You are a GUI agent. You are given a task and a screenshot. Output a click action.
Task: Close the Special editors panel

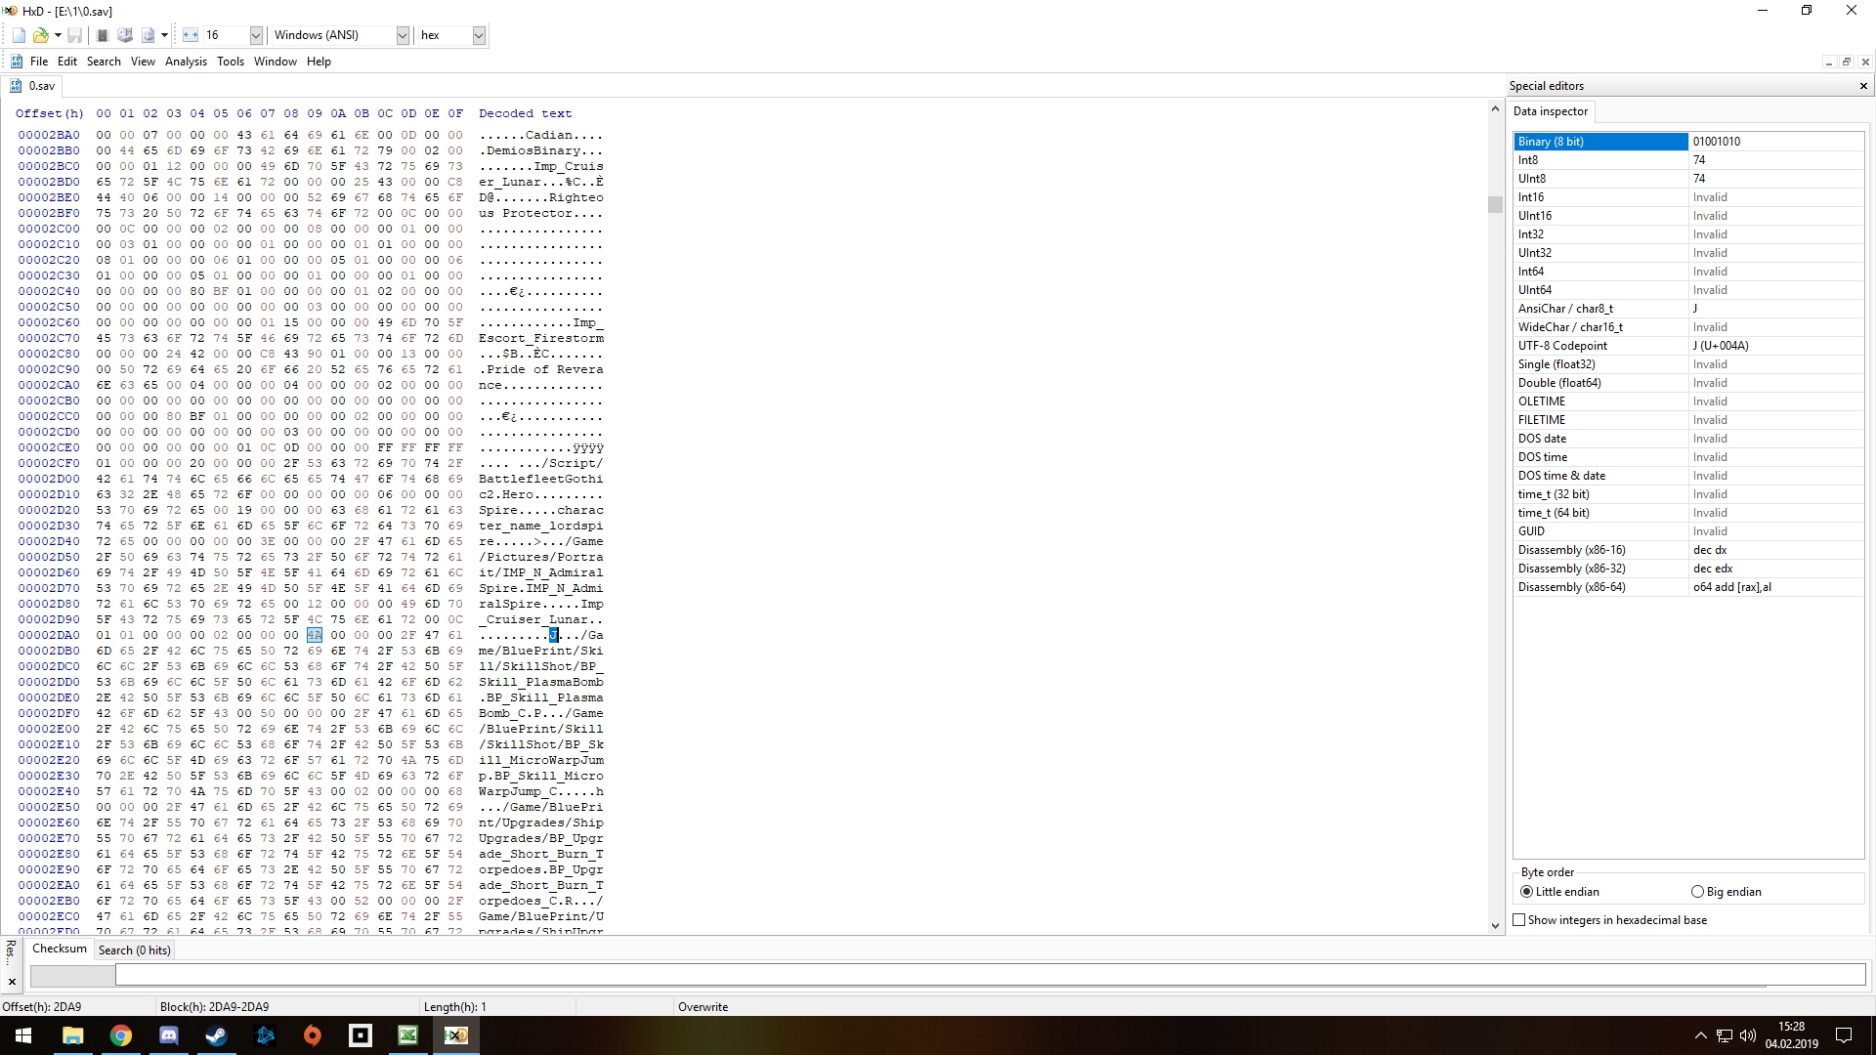(1862, 86)
